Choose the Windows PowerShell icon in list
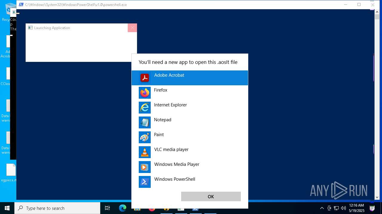This screenshot has height=214, width=382. click(x=145, y=182)
